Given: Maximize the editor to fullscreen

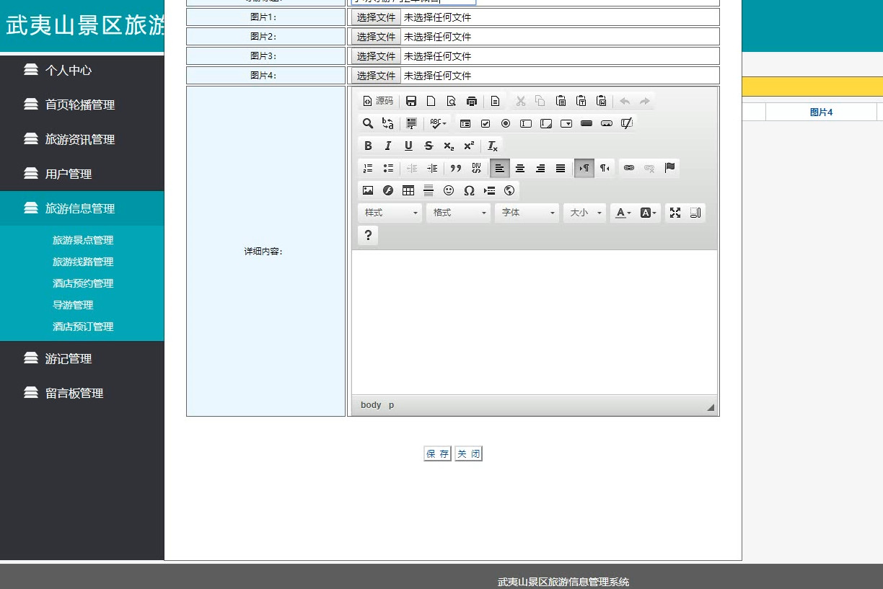Looking at the screenshot, I should coord(675,213).
